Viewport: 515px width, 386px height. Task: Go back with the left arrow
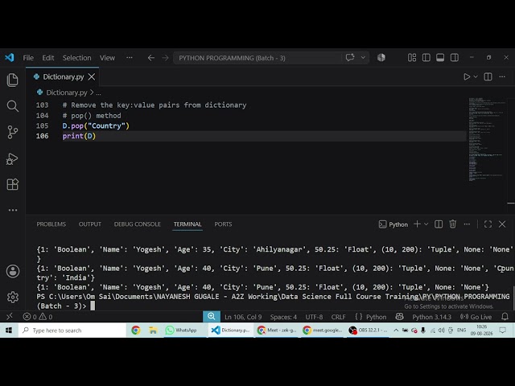coord(150,58)
